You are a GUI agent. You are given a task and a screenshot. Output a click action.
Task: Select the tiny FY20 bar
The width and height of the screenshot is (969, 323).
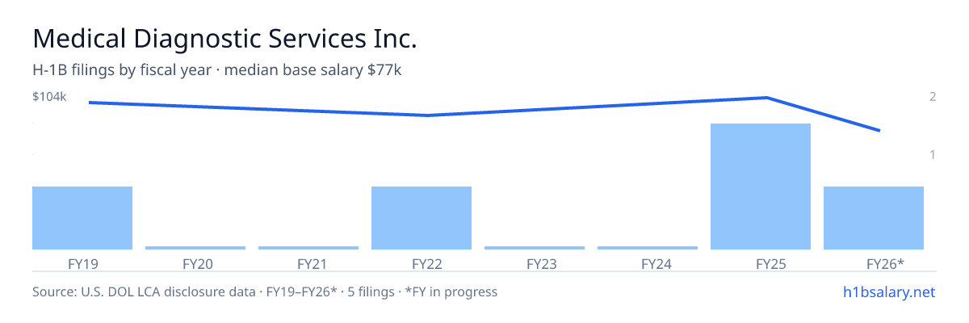(x=195, y=248)
